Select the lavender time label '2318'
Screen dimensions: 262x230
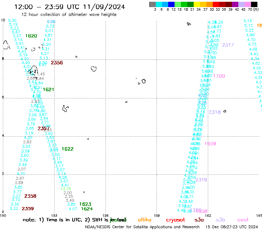(x=215, y=112)
